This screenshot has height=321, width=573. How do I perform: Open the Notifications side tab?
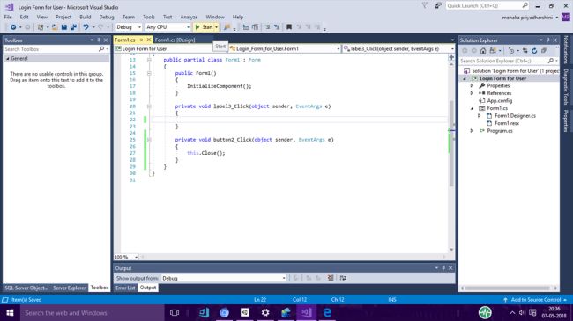coord(566,50)
